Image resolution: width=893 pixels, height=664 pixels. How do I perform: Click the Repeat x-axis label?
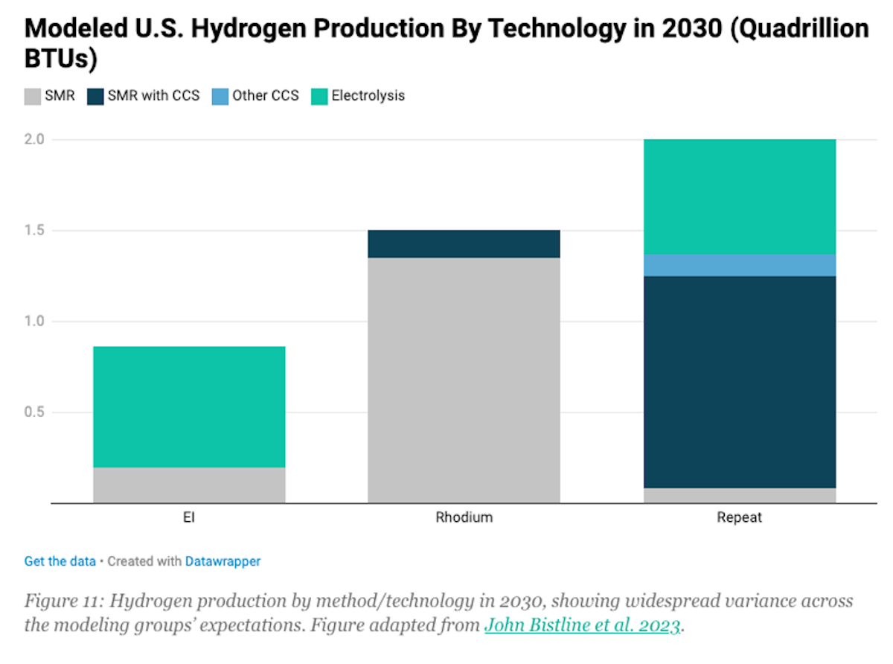pyautogui.click(x=739, y=517)
